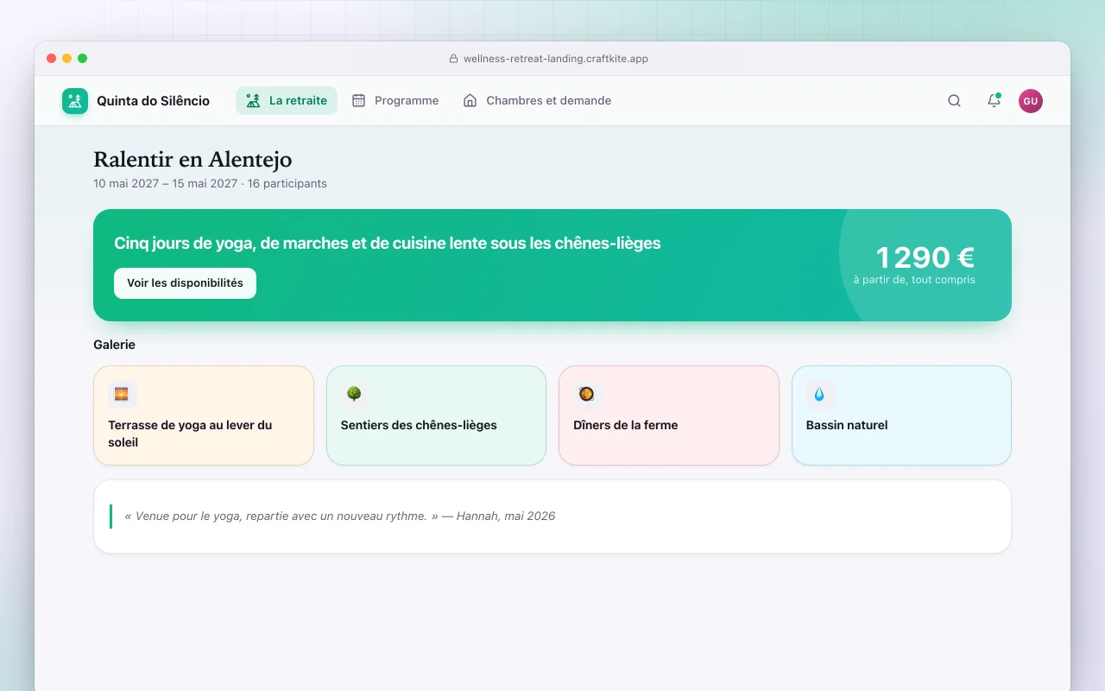Select Dîners de la ferme gallery card
1105x691 pixels.
click(x=669, y=415)
